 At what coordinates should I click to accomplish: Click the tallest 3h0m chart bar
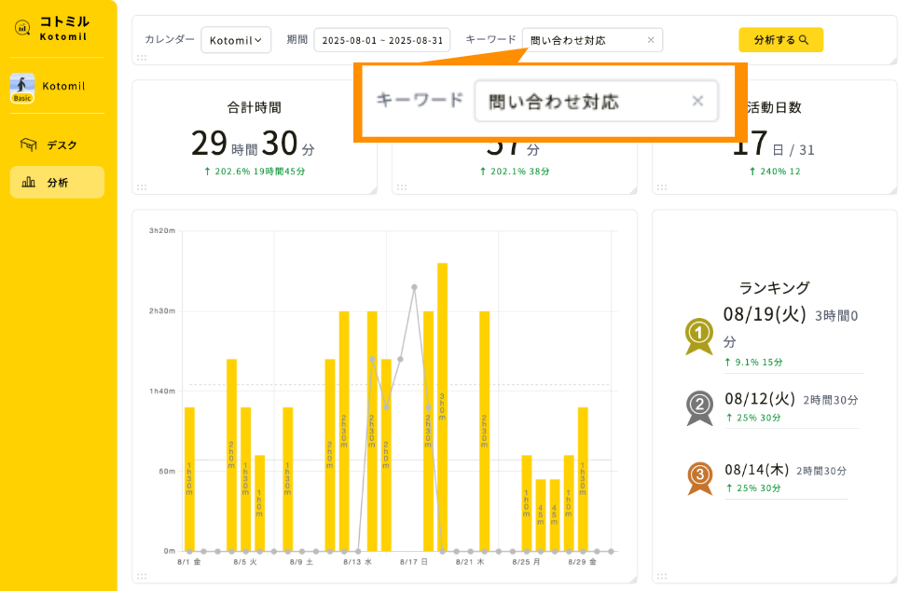click(442, 406)
